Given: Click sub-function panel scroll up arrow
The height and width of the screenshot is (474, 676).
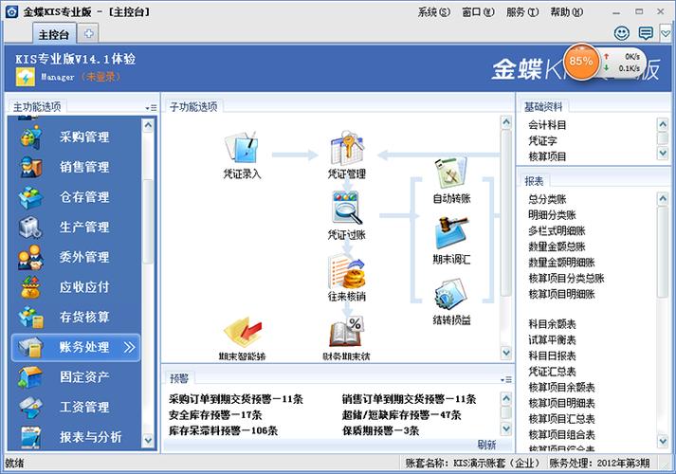Looking at the screenshot, I should click(x=506, y=122).
